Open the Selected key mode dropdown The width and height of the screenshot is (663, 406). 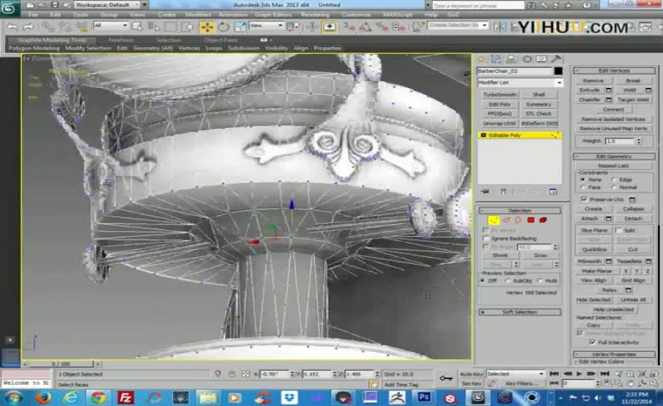[516, 374]
